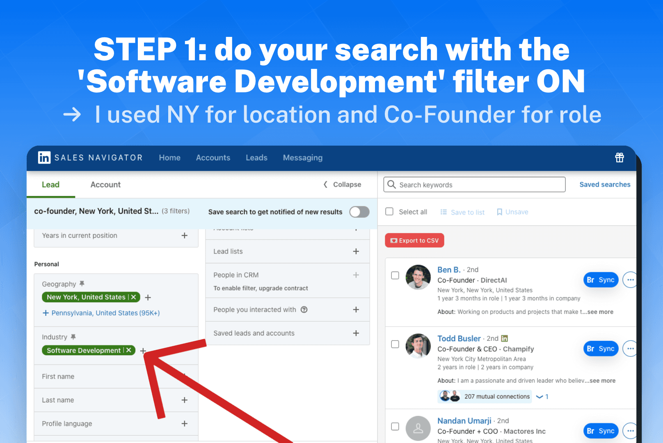The width and height of the screenshot is (663, 443).
Task: Sync Nandan Umarji with Br Sync button
Action: pos(601,431)
